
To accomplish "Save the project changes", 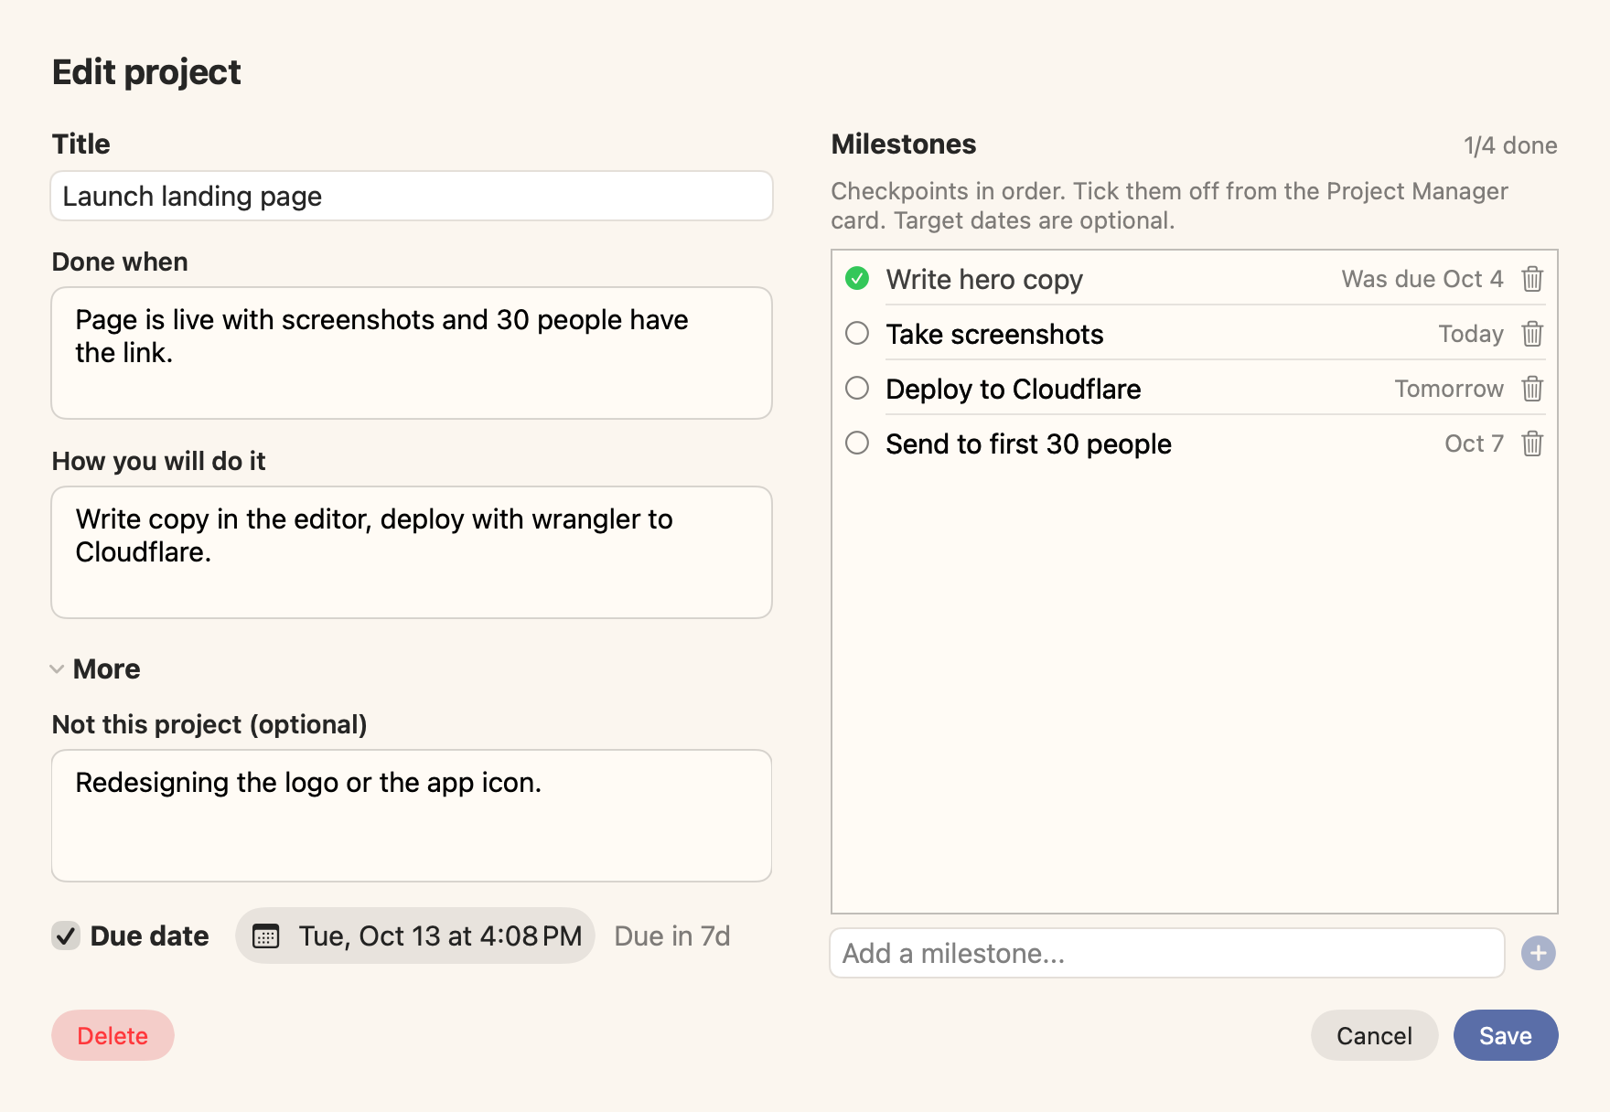I will pyautogui.click(x=1506, y=1035).
